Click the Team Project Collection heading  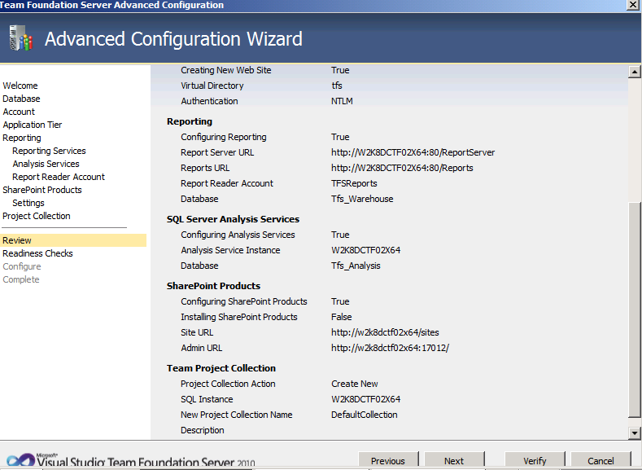[x=221, y=368]
